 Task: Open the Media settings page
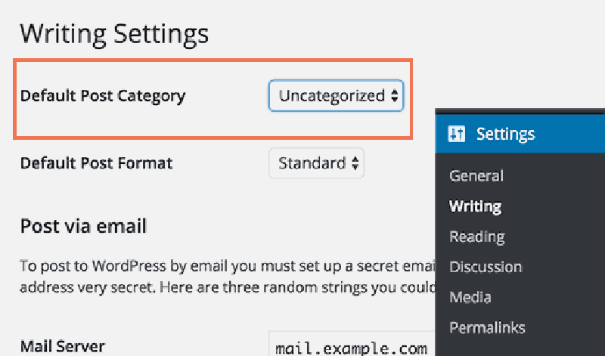[x=470, y=297]
